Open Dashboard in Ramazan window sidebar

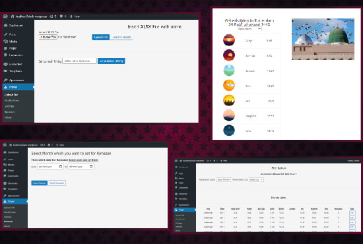coord(11,152)
